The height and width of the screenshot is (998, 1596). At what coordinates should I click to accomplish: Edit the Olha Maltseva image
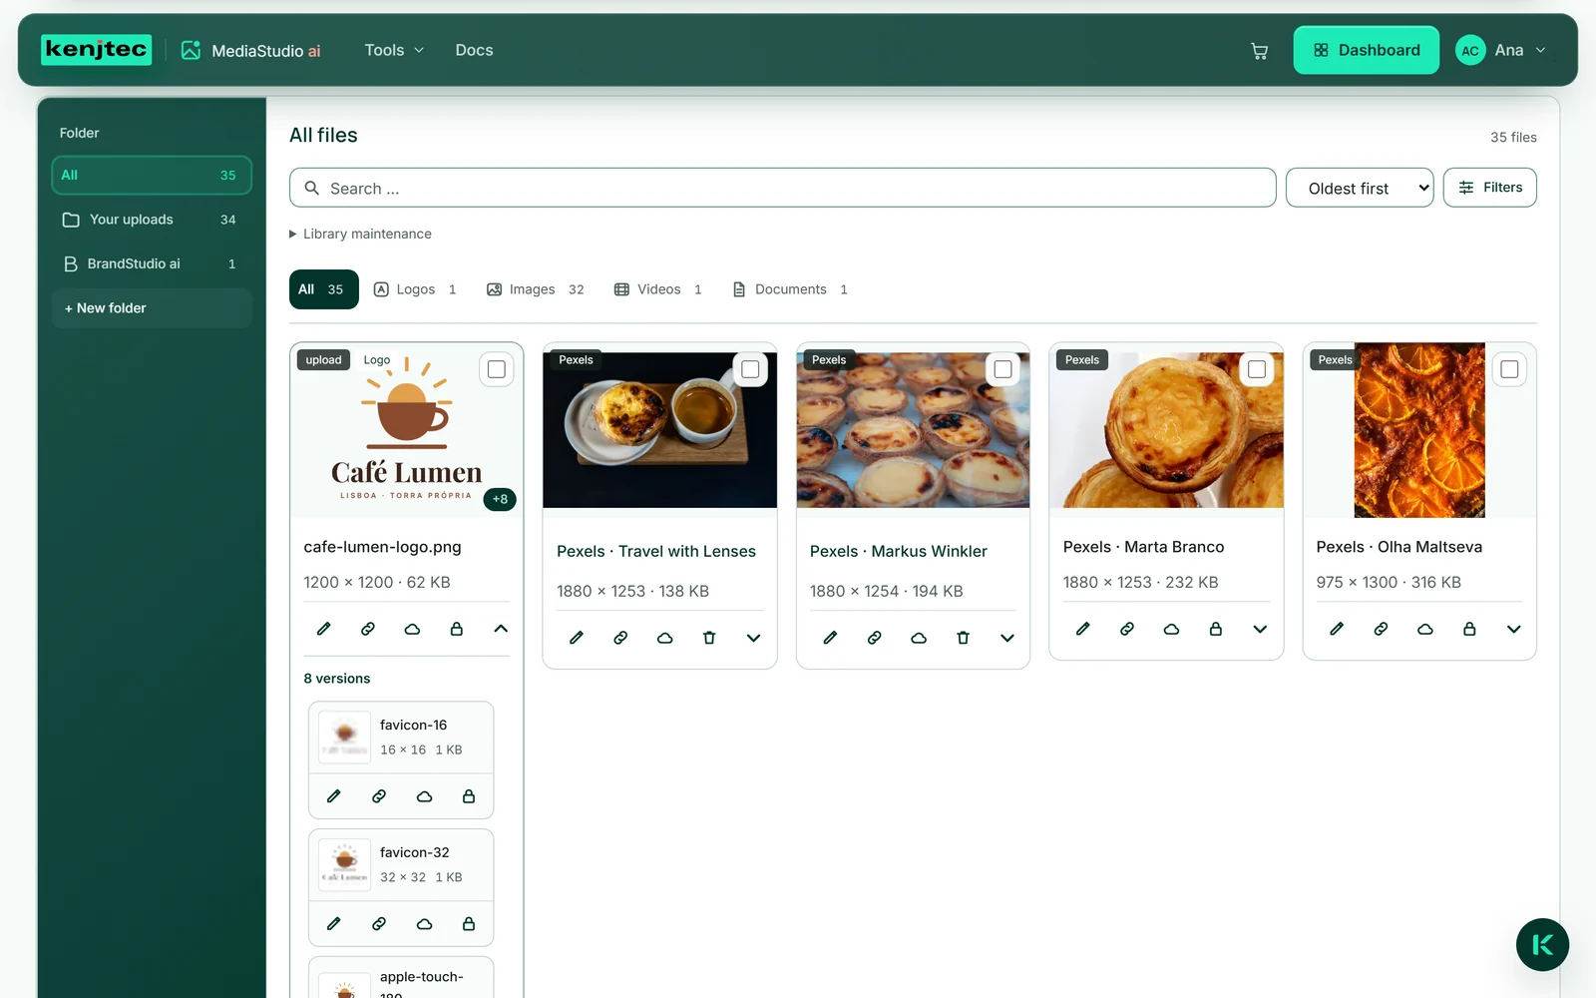point(1337,629)
